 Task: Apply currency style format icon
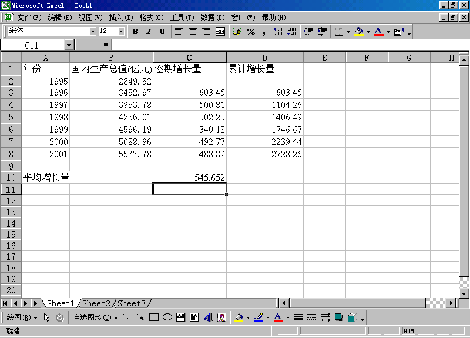click(237, 32)
